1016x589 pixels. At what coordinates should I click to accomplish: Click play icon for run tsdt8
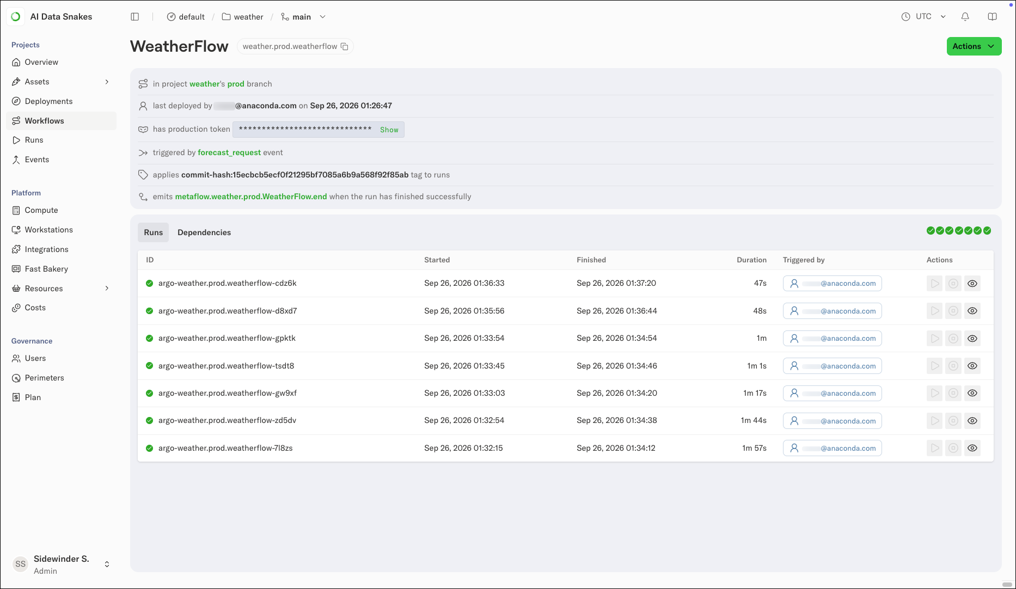pyautogui.click(x=934, y=366)
